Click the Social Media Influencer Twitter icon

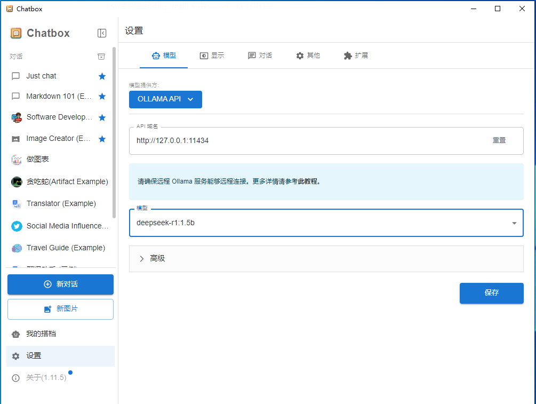click(17, 226)
